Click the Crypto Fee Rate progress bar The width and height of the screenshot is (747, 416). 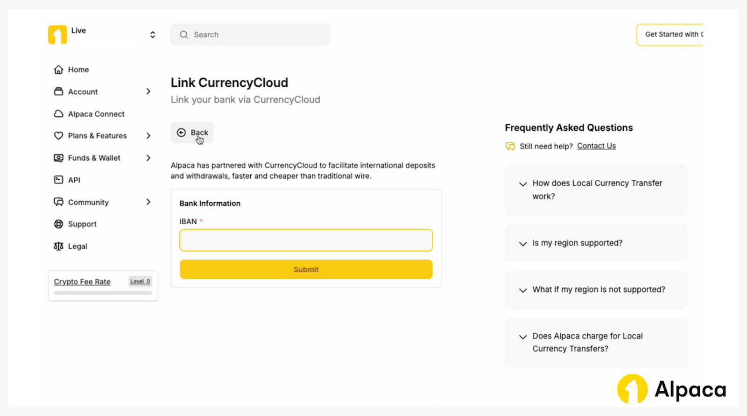[x=103, y=293]
